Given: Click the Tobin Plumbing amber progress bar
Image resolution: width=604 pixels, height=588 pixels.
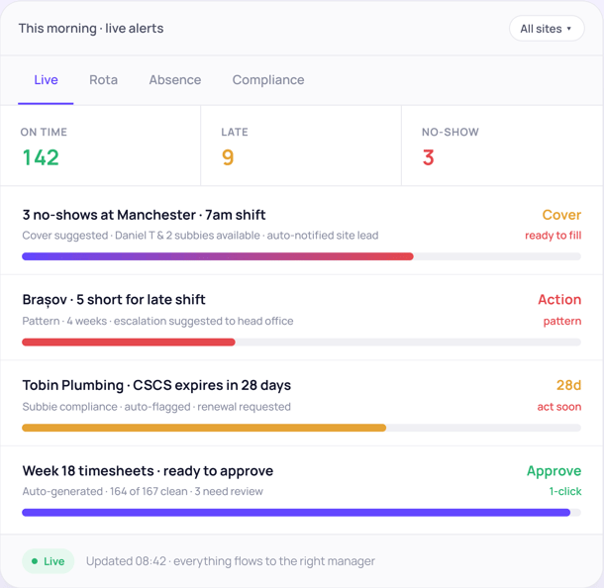Looking at the screenshot, I should 302,428.
